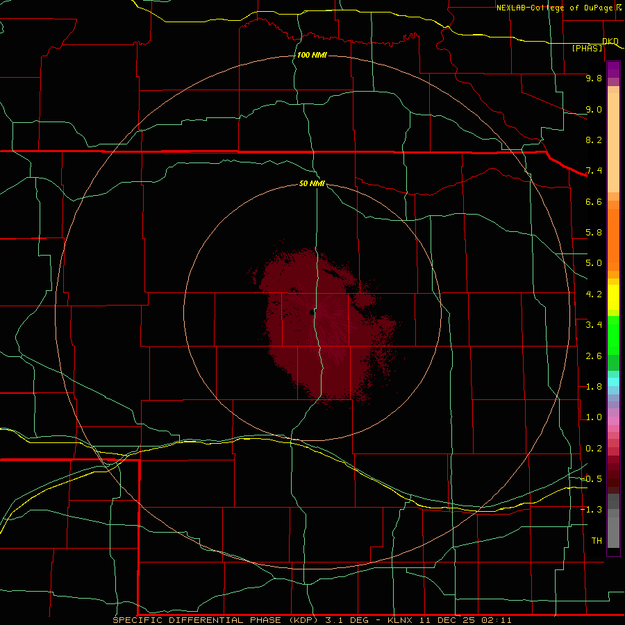
Task: Click the 3.1 DEG elevation text
Action: coord(347,620)
